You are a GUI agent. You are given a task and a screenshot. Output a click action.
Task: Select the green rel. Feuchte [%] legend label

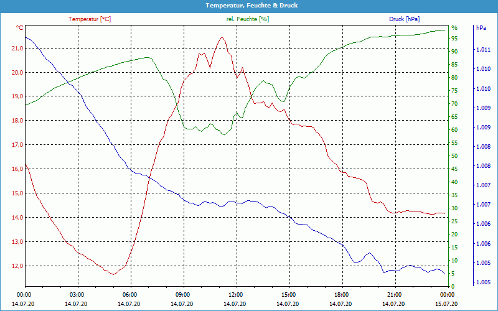pyautogui.click(x=247, y=19)
